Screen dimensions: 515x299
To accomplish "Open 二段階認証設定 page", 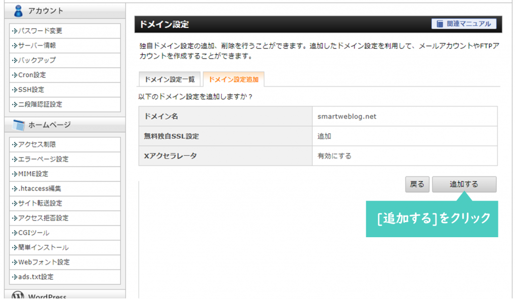I will coord(65,105).
